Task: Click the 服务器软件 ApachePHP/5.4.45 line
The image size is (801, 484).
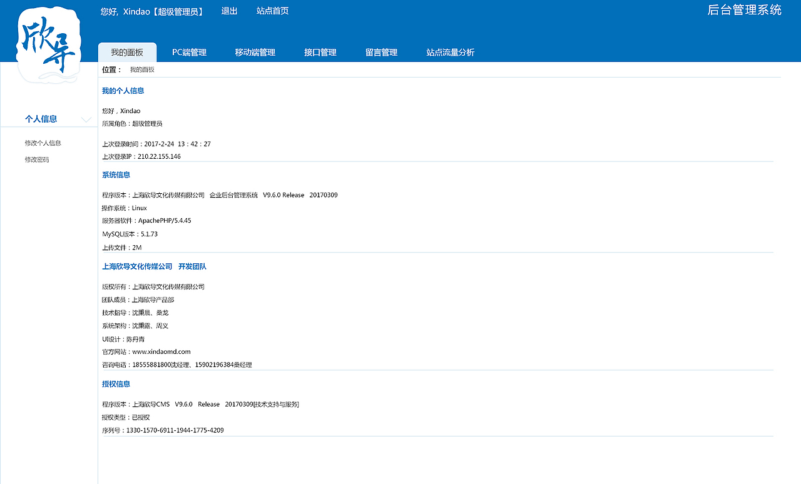Action: (146, 221)
